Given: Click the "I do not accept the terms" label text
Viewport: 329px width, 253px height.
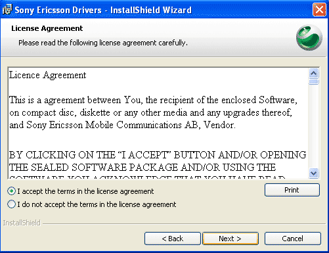Looking at the screenshot, I should coord(97,204).
